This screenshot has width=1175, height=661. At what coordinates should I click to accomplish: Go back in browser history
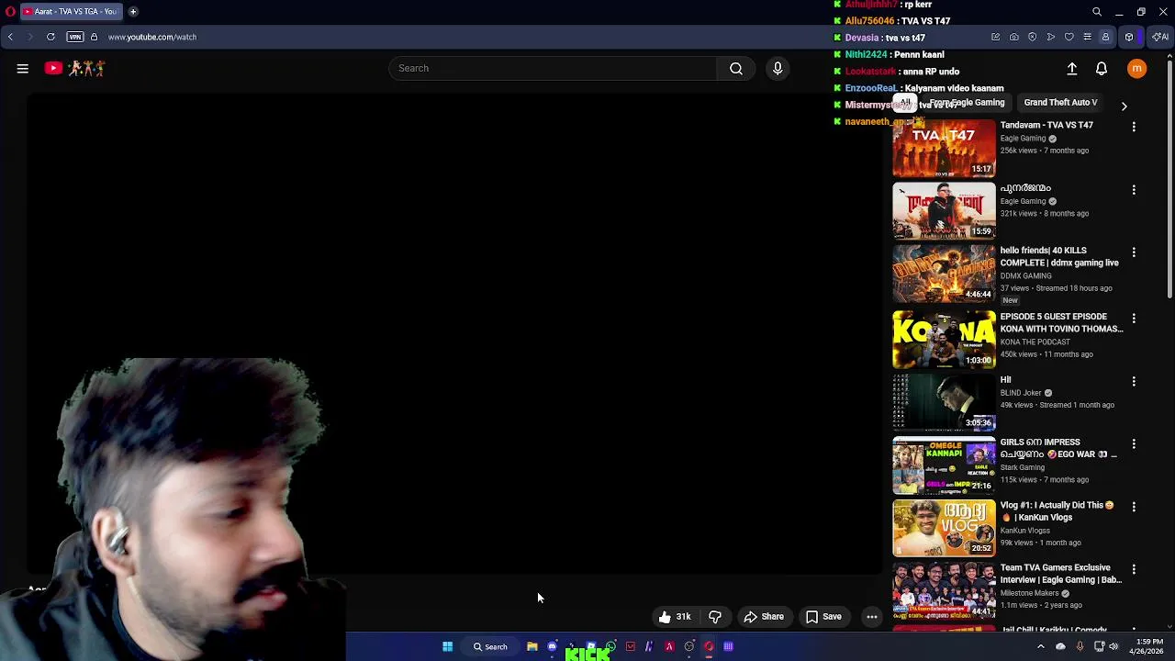tap(10, 37)
